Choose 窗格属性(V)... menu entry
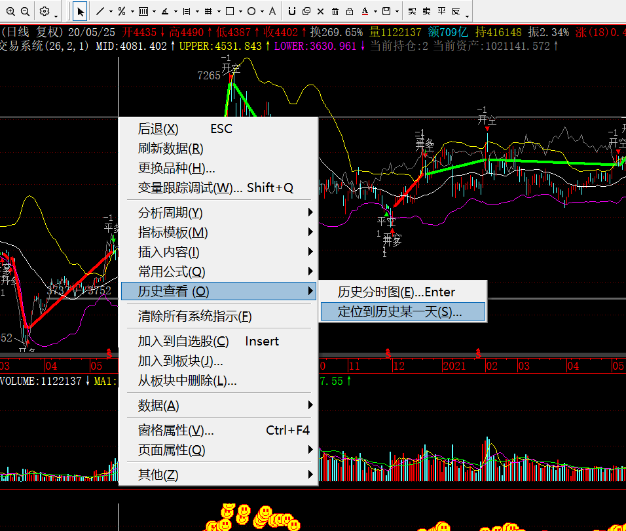626x531 pixels. (x=219, y=430)
